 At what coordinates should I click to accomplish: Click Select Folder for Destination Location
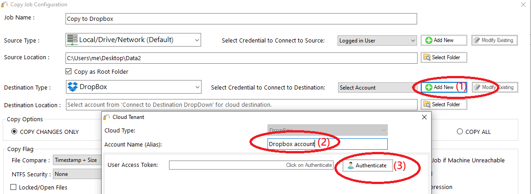pyautogui.click(x=444, y=104)
